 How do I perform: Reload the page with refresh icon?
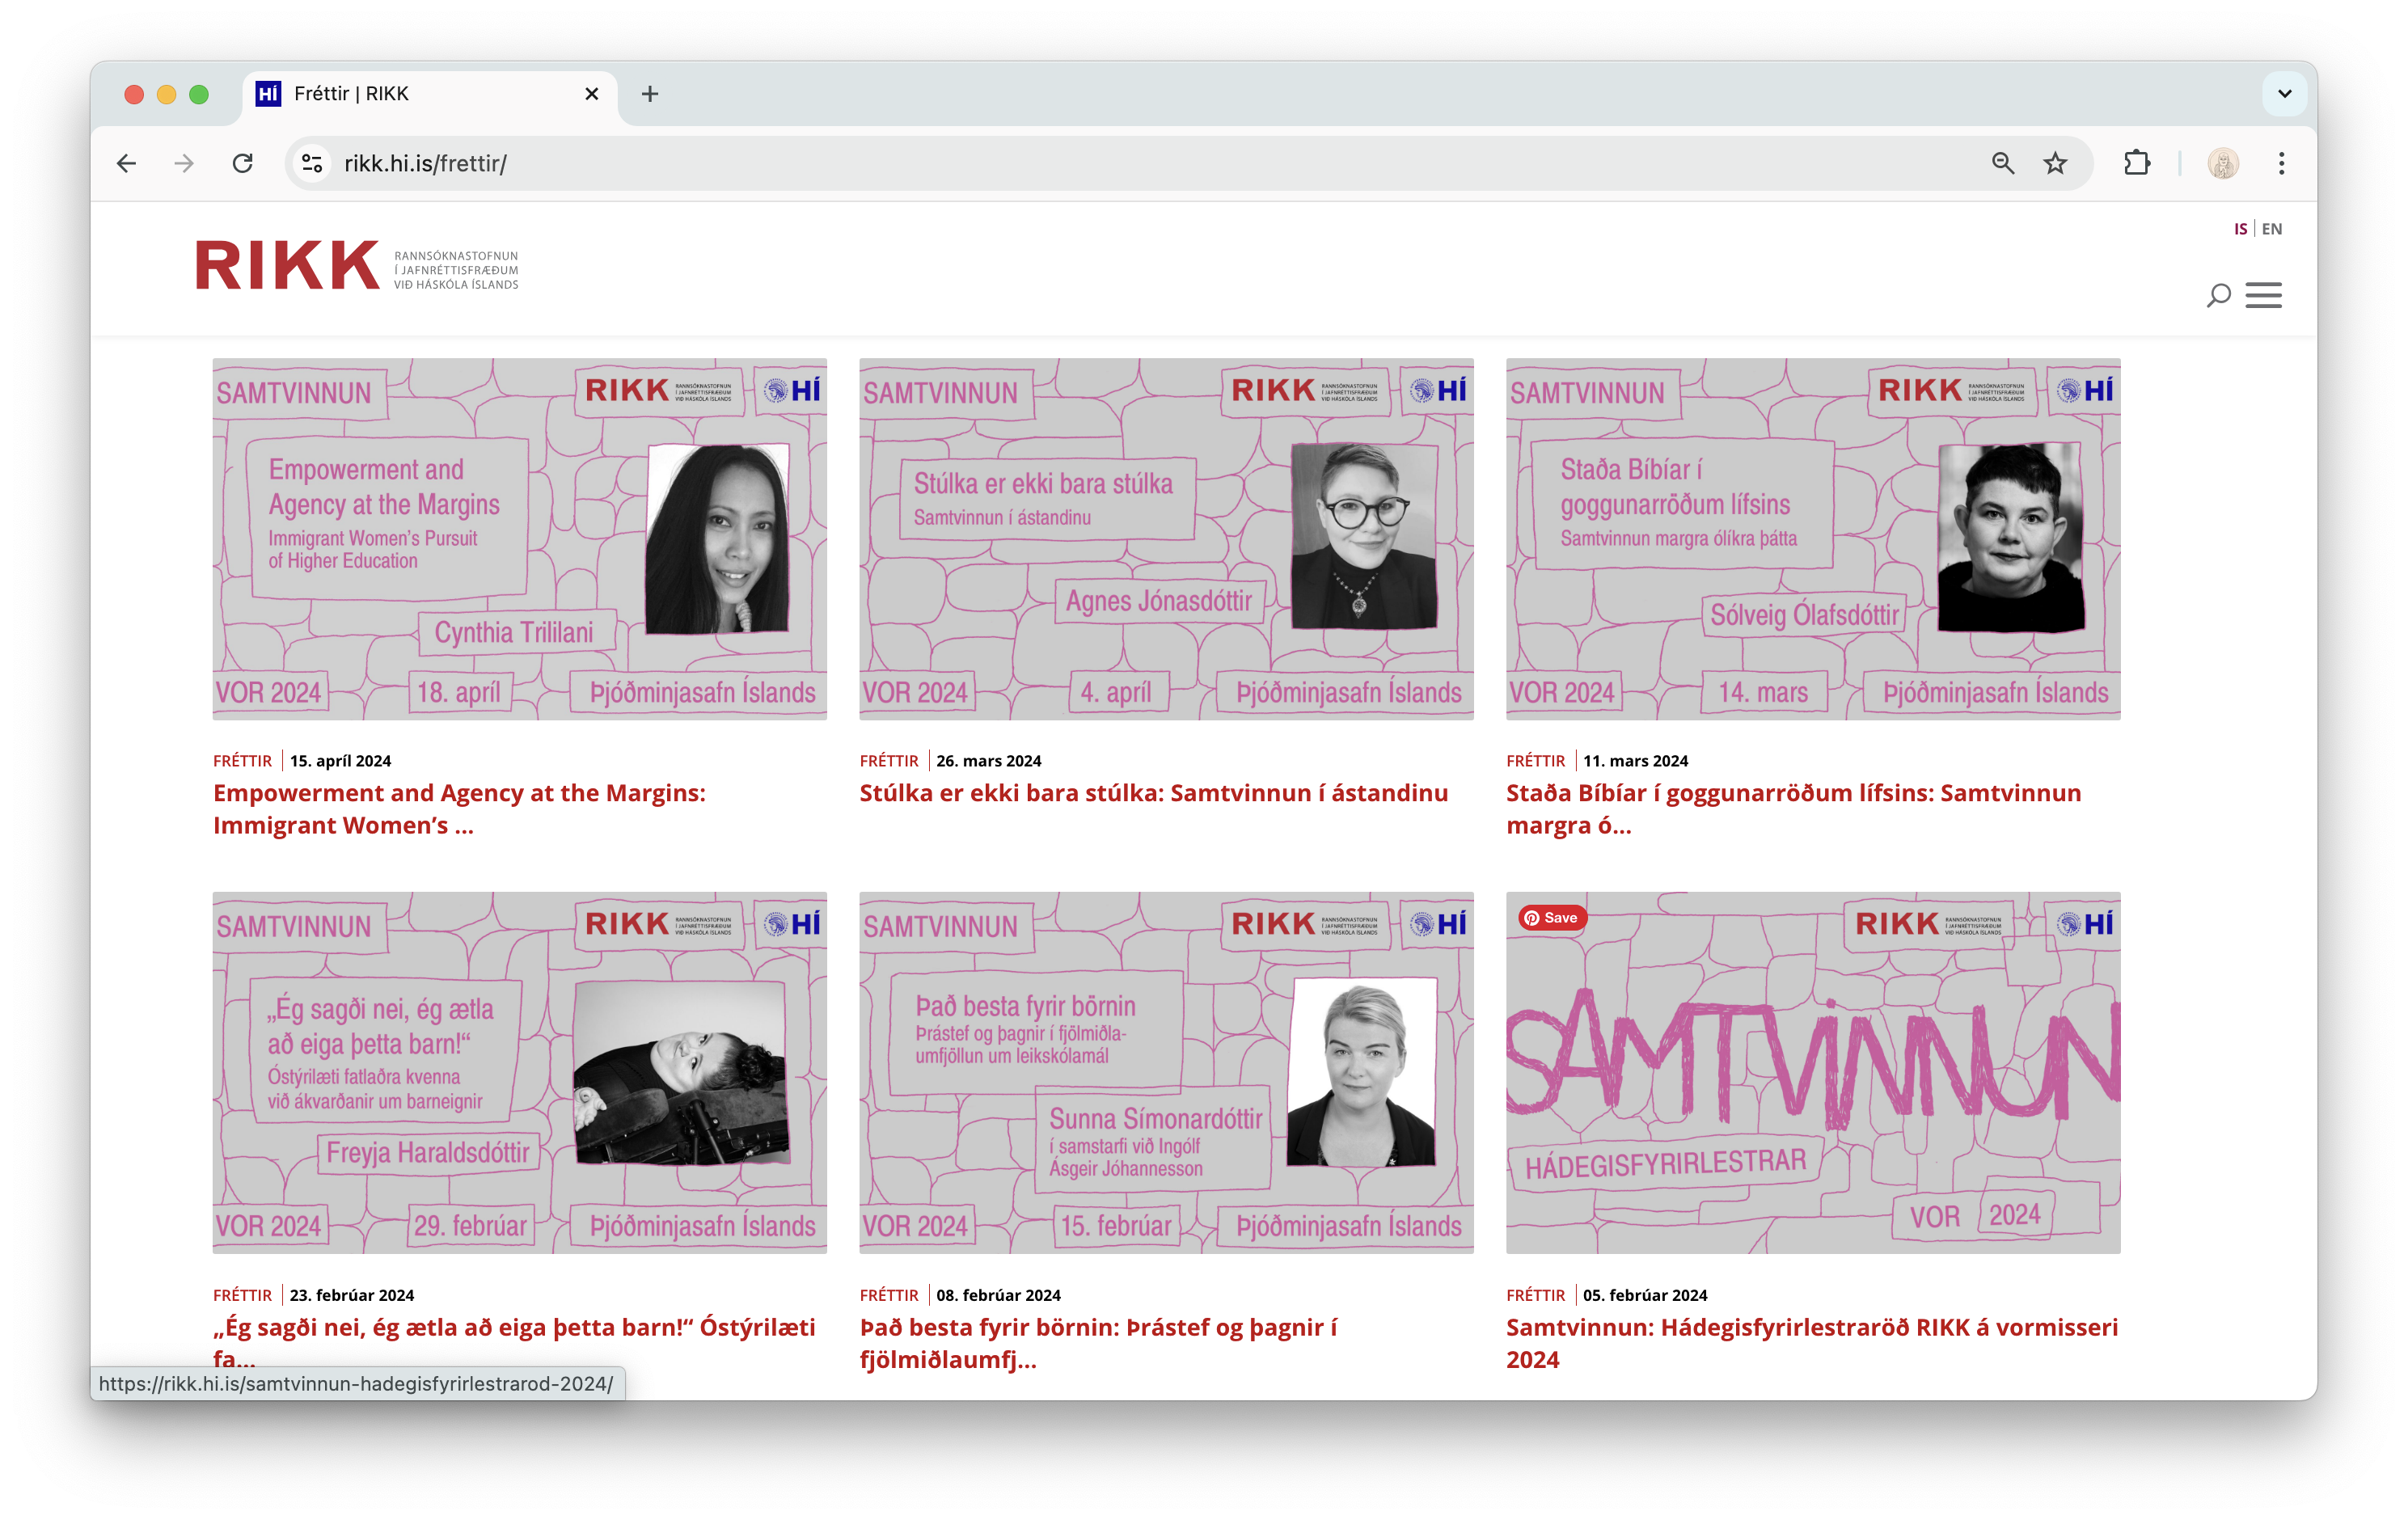pyautogui.click(x=242, y=163)
